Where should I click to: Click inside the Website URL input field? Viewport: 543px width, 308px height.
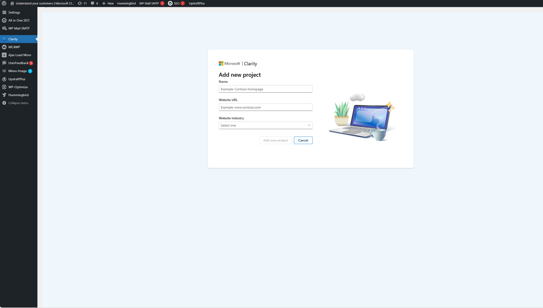click(x=265, y=107)
